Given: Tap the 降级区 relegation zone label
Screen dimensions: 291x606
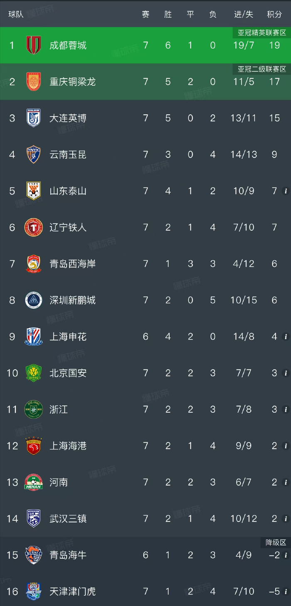Looking at the screenshot, I should click(276, 542).
